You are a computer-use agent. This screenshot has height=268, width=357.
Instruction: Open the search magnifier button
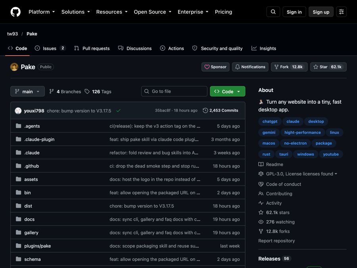(273, 12)
